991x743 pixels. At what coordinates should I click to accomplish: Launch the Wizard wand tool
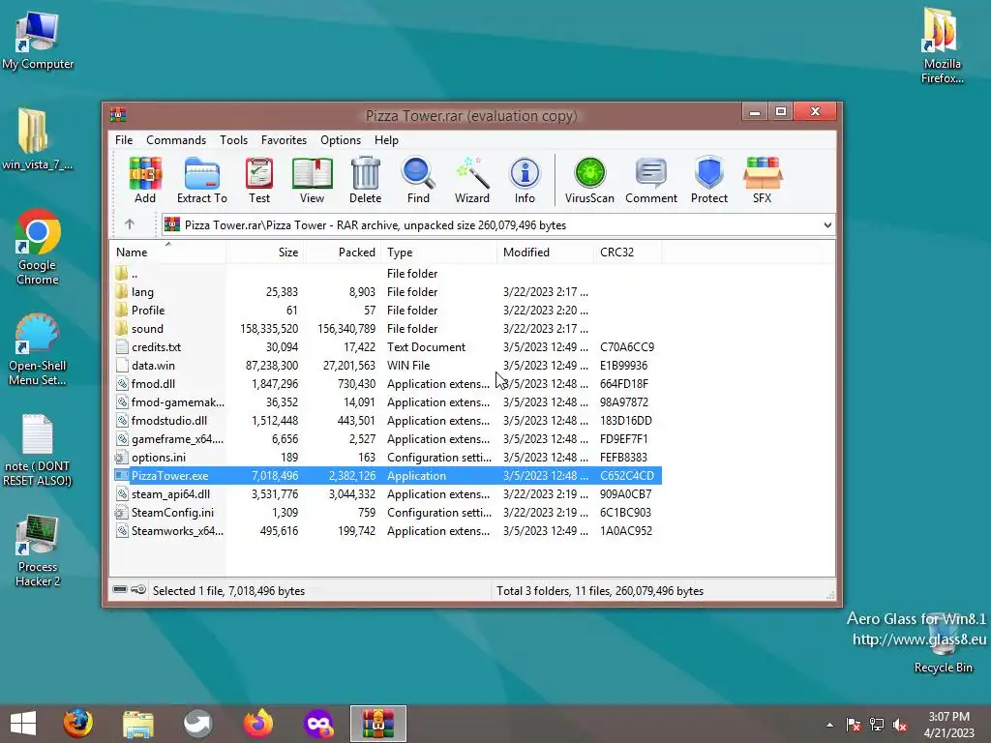[x=472, y=180]
